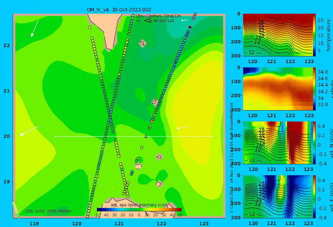Click the cyan depth-contour legend line under '200'

point(32,214)
